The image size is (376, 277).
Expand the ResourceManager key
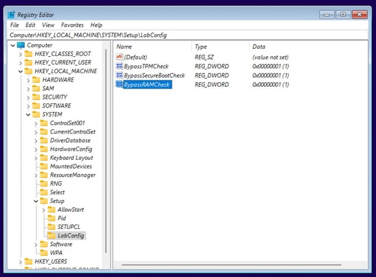pos(36,175)
